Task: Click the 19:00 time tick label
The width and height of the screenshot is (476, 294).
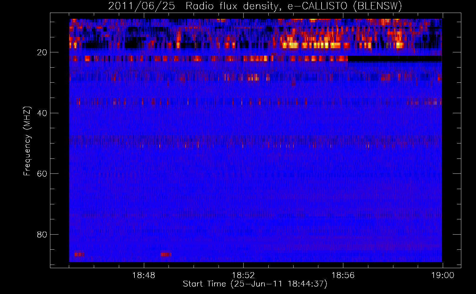Action: pyautogui.click(x=443, y=275)
